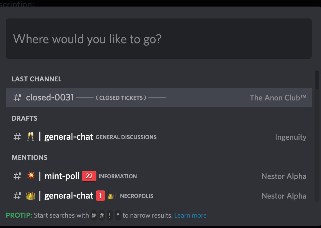Click the hash icon in the Drafts row

pos(17,137)
